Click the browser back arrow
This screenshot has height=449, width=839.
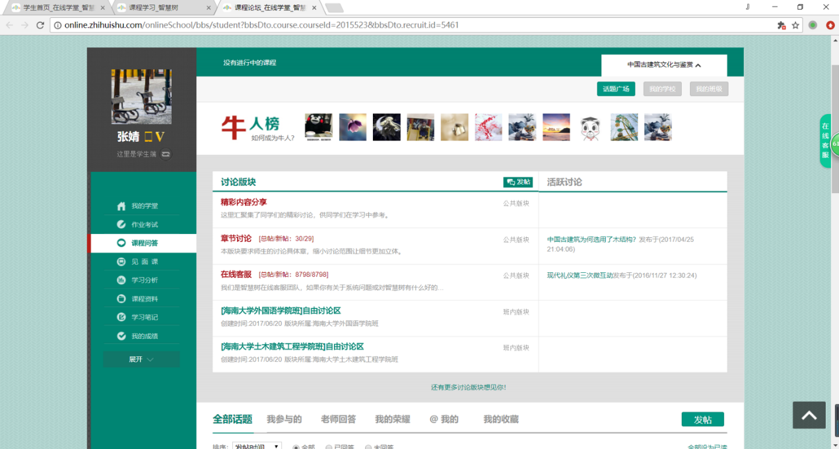click(9, 25)
